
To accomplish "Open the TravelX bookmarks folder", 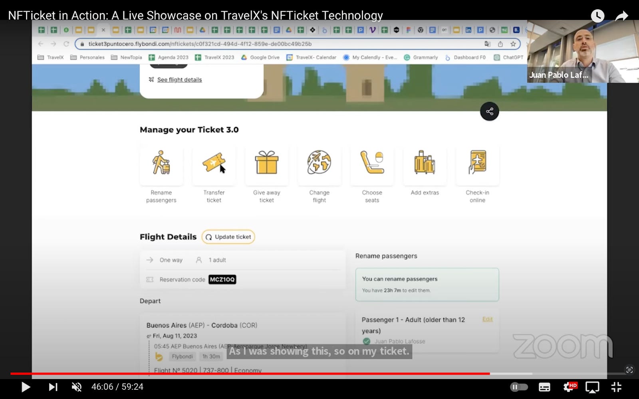I will tap(51, 57).
